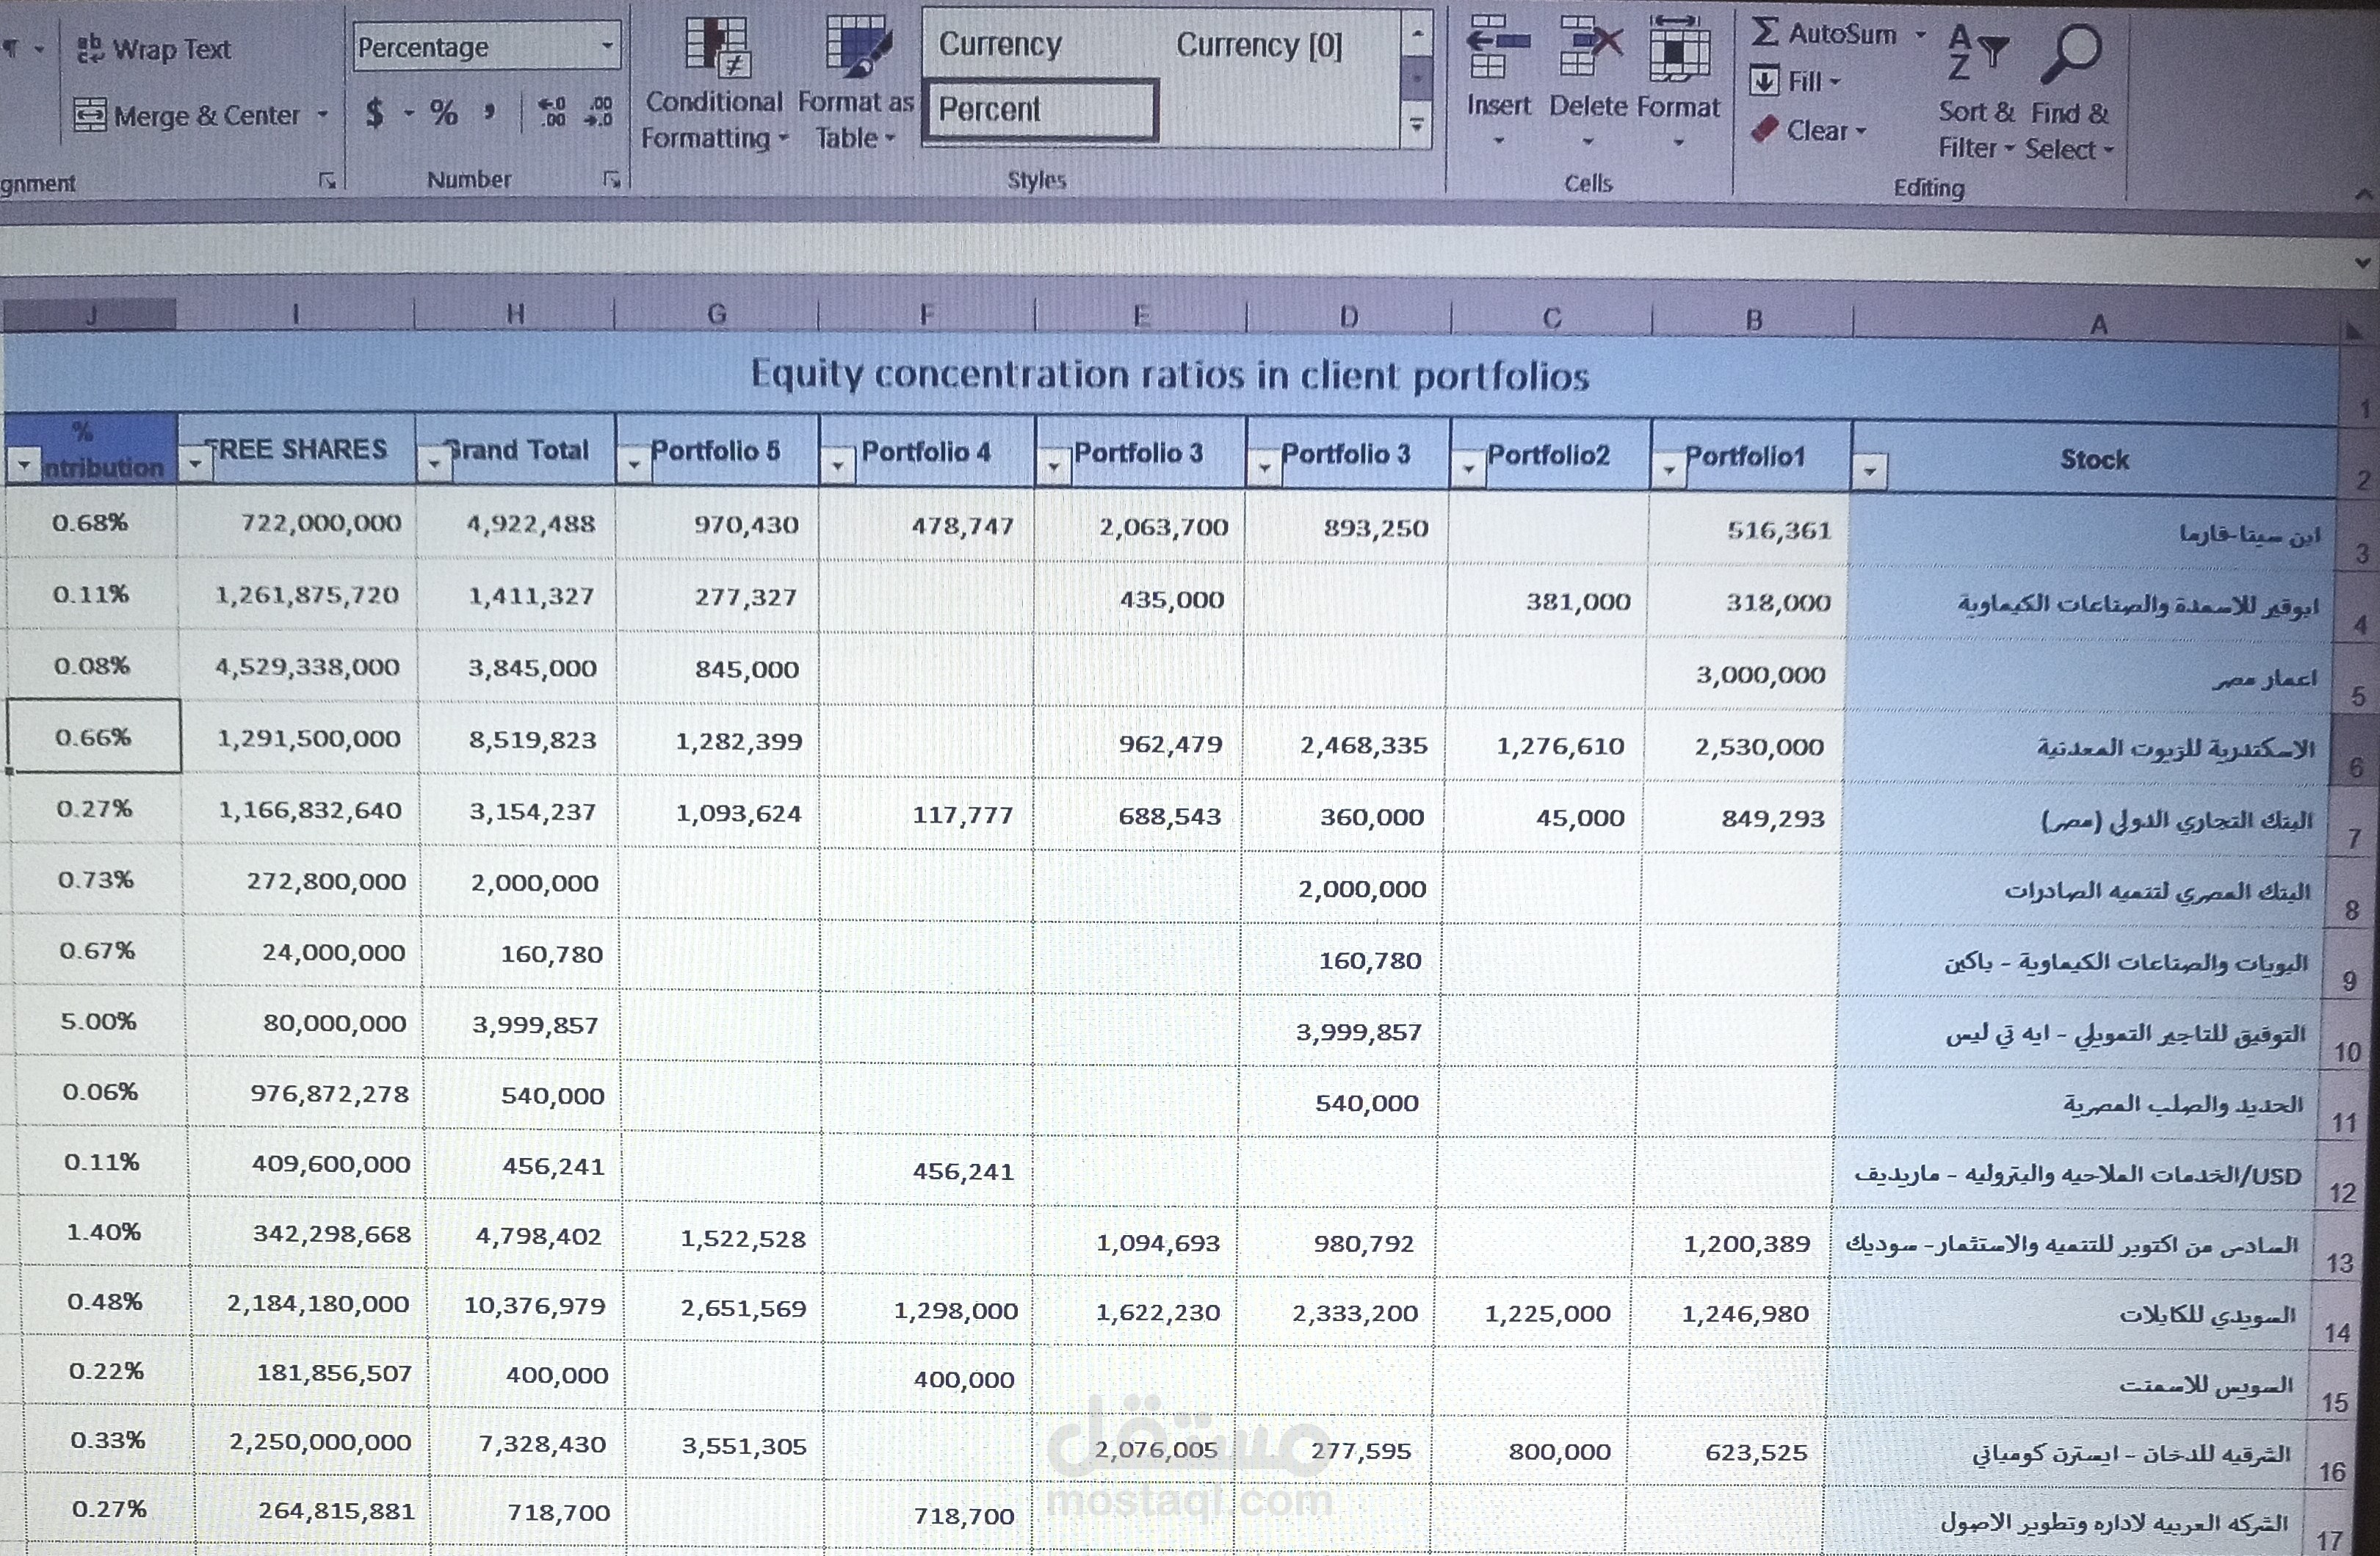Apply Comma Style icon

[x=489, y=112]
